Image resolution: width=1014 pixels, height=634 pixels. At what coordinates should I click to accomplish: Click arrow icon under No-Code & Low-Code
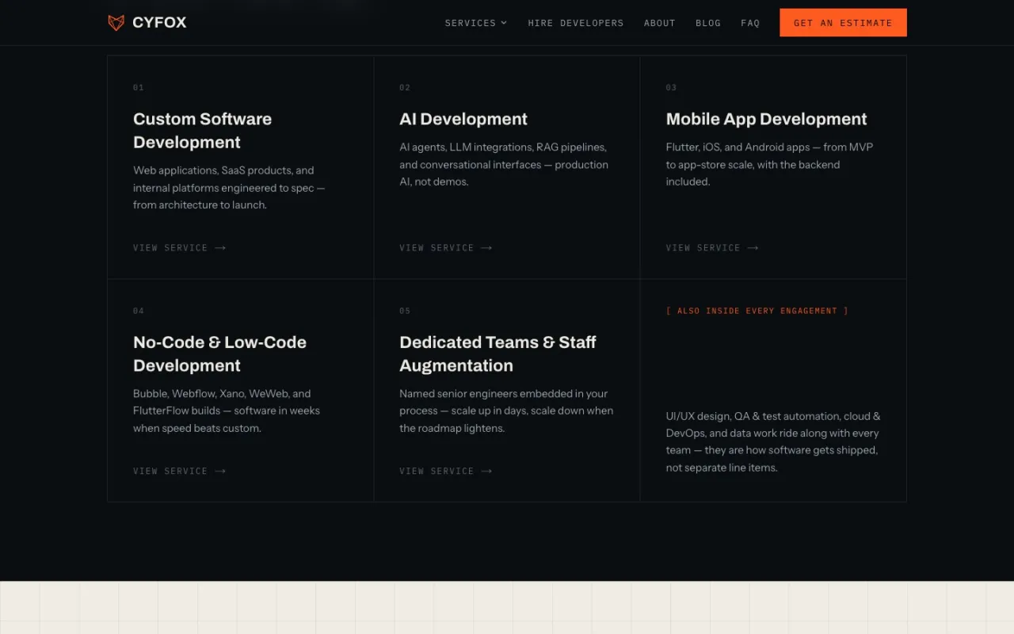220,472
